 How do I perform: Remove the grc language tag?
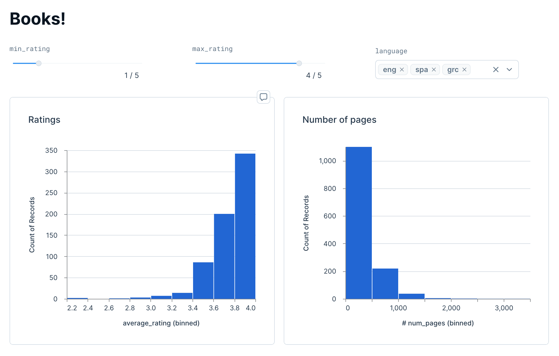pos(464,70)
